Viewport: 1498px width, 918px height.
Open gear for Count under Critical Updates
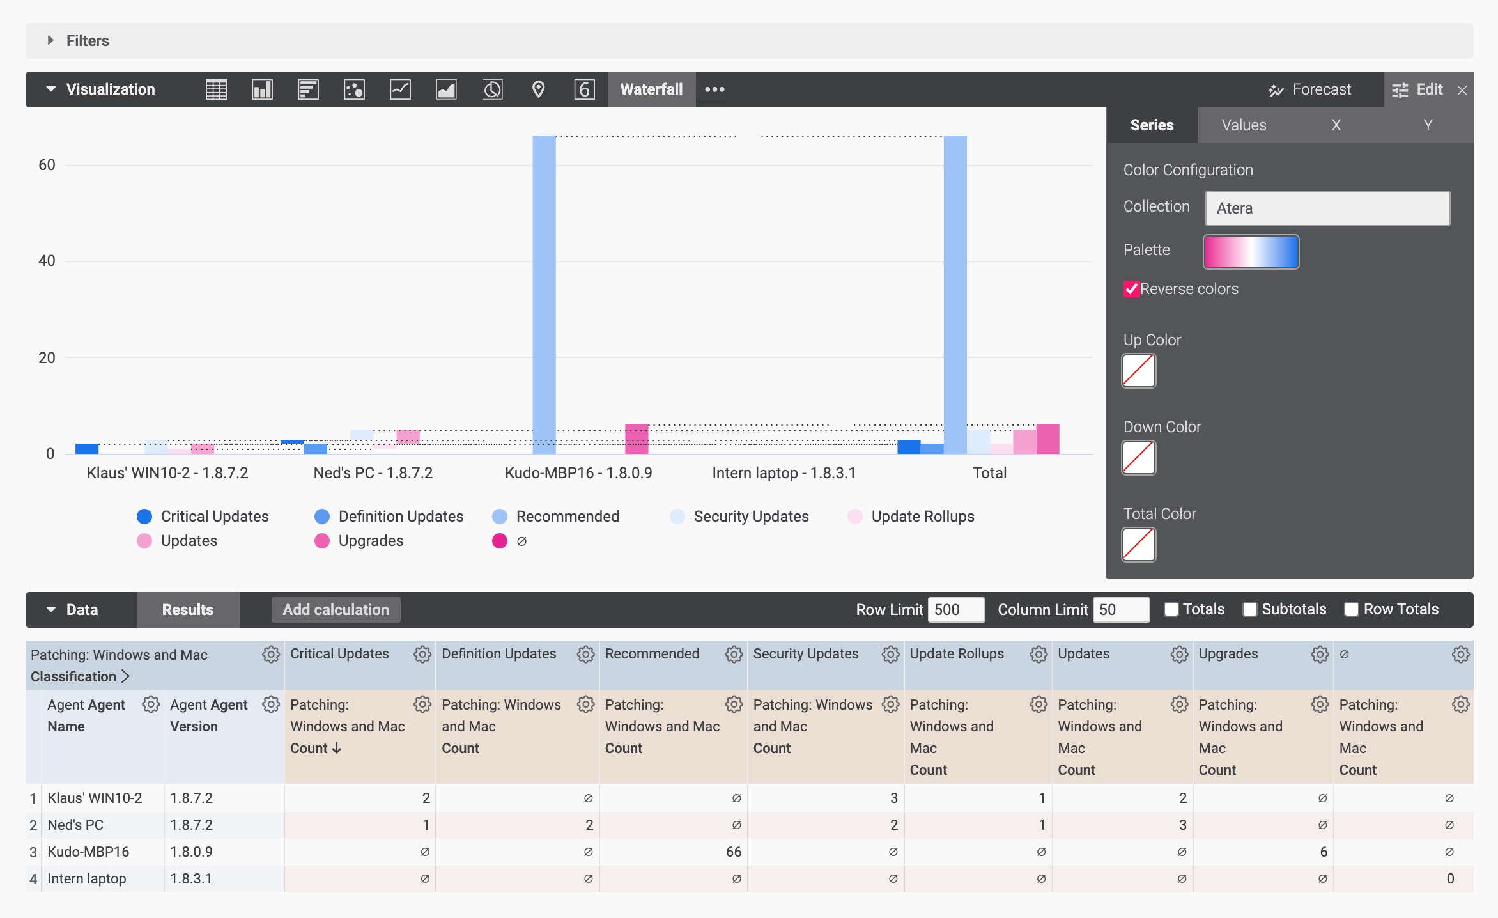pos(422,704)
